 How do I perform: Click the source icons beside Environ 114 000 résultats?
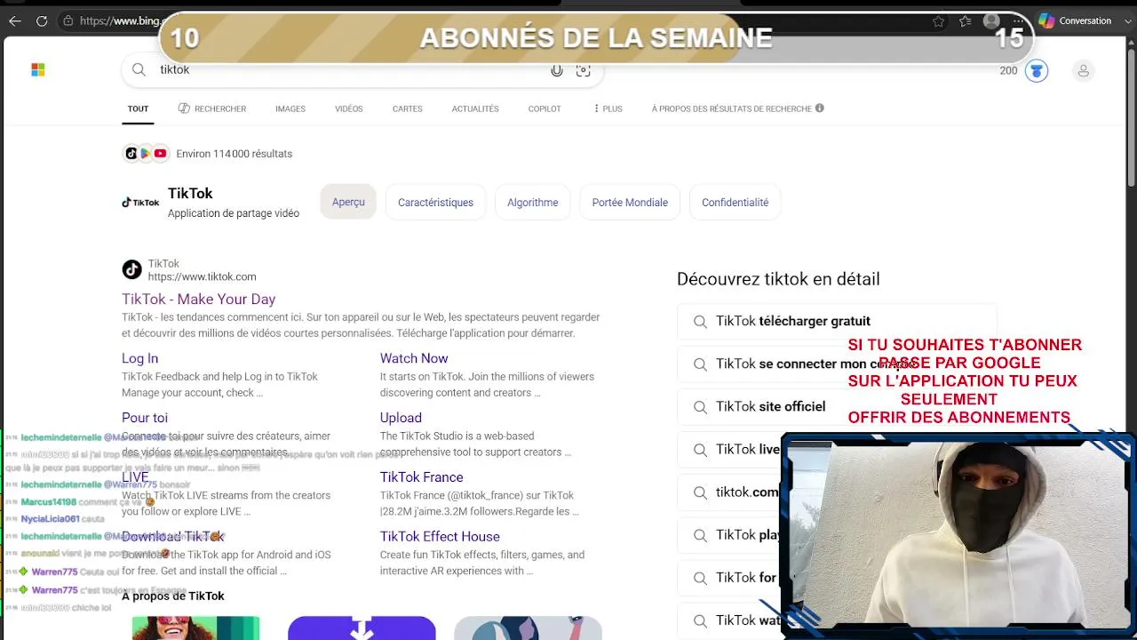point(146,154)
